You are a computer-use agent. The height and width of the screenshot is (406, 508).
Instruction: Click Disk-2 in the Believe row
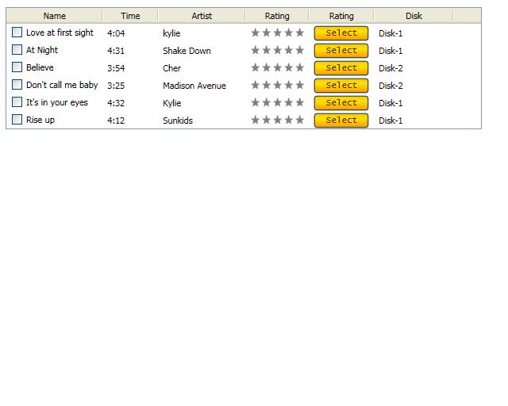click(391, 68)
